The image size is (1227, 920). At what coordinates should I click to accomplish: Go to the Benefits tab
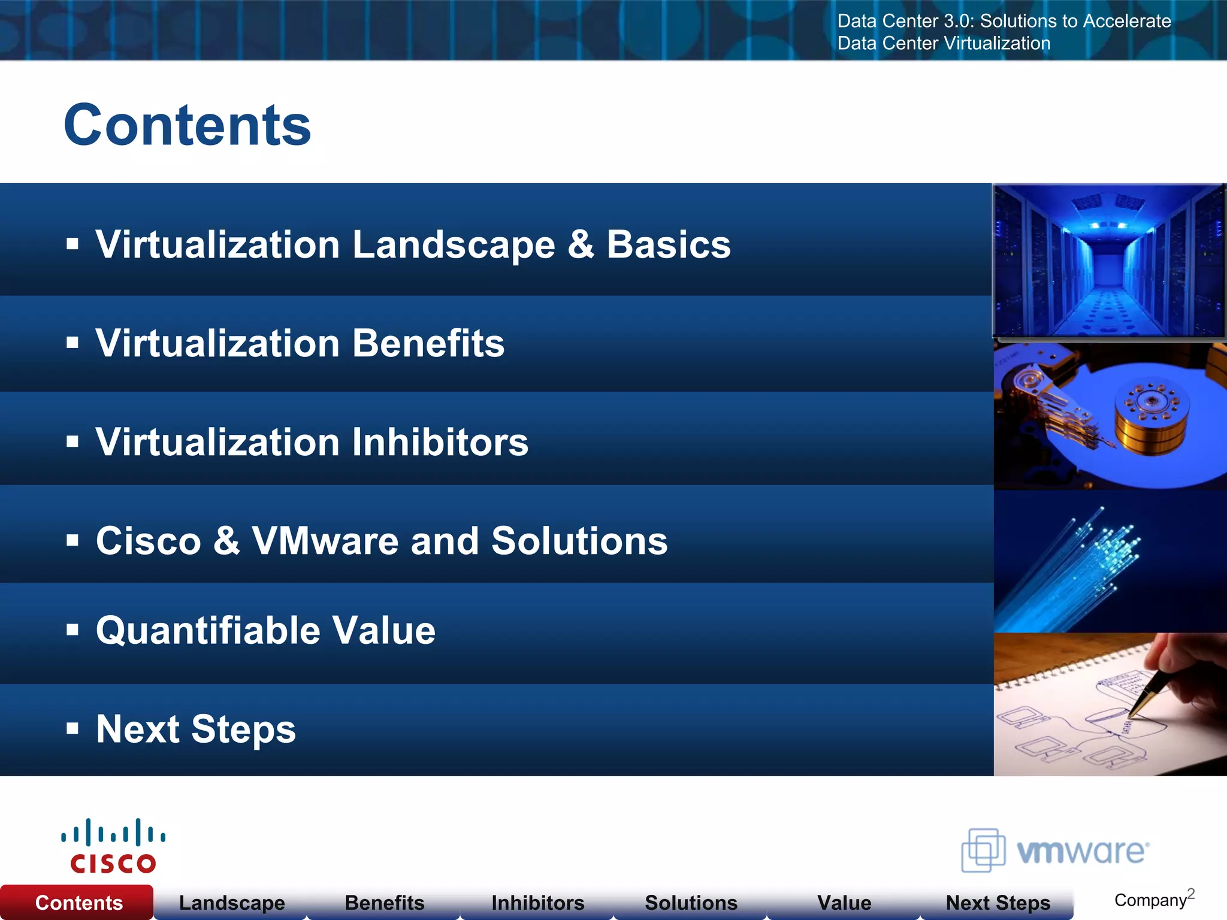coord(385,903)
